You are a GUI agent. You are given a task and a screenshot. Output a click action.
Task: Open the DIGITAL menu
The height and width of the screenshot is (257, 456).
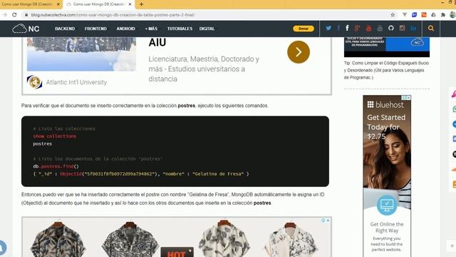[207, 29]
